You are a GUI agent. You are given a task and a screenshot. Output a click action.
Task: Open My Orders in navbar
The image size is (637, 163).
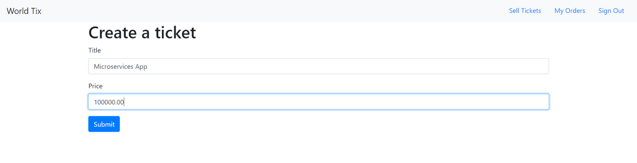569,11
